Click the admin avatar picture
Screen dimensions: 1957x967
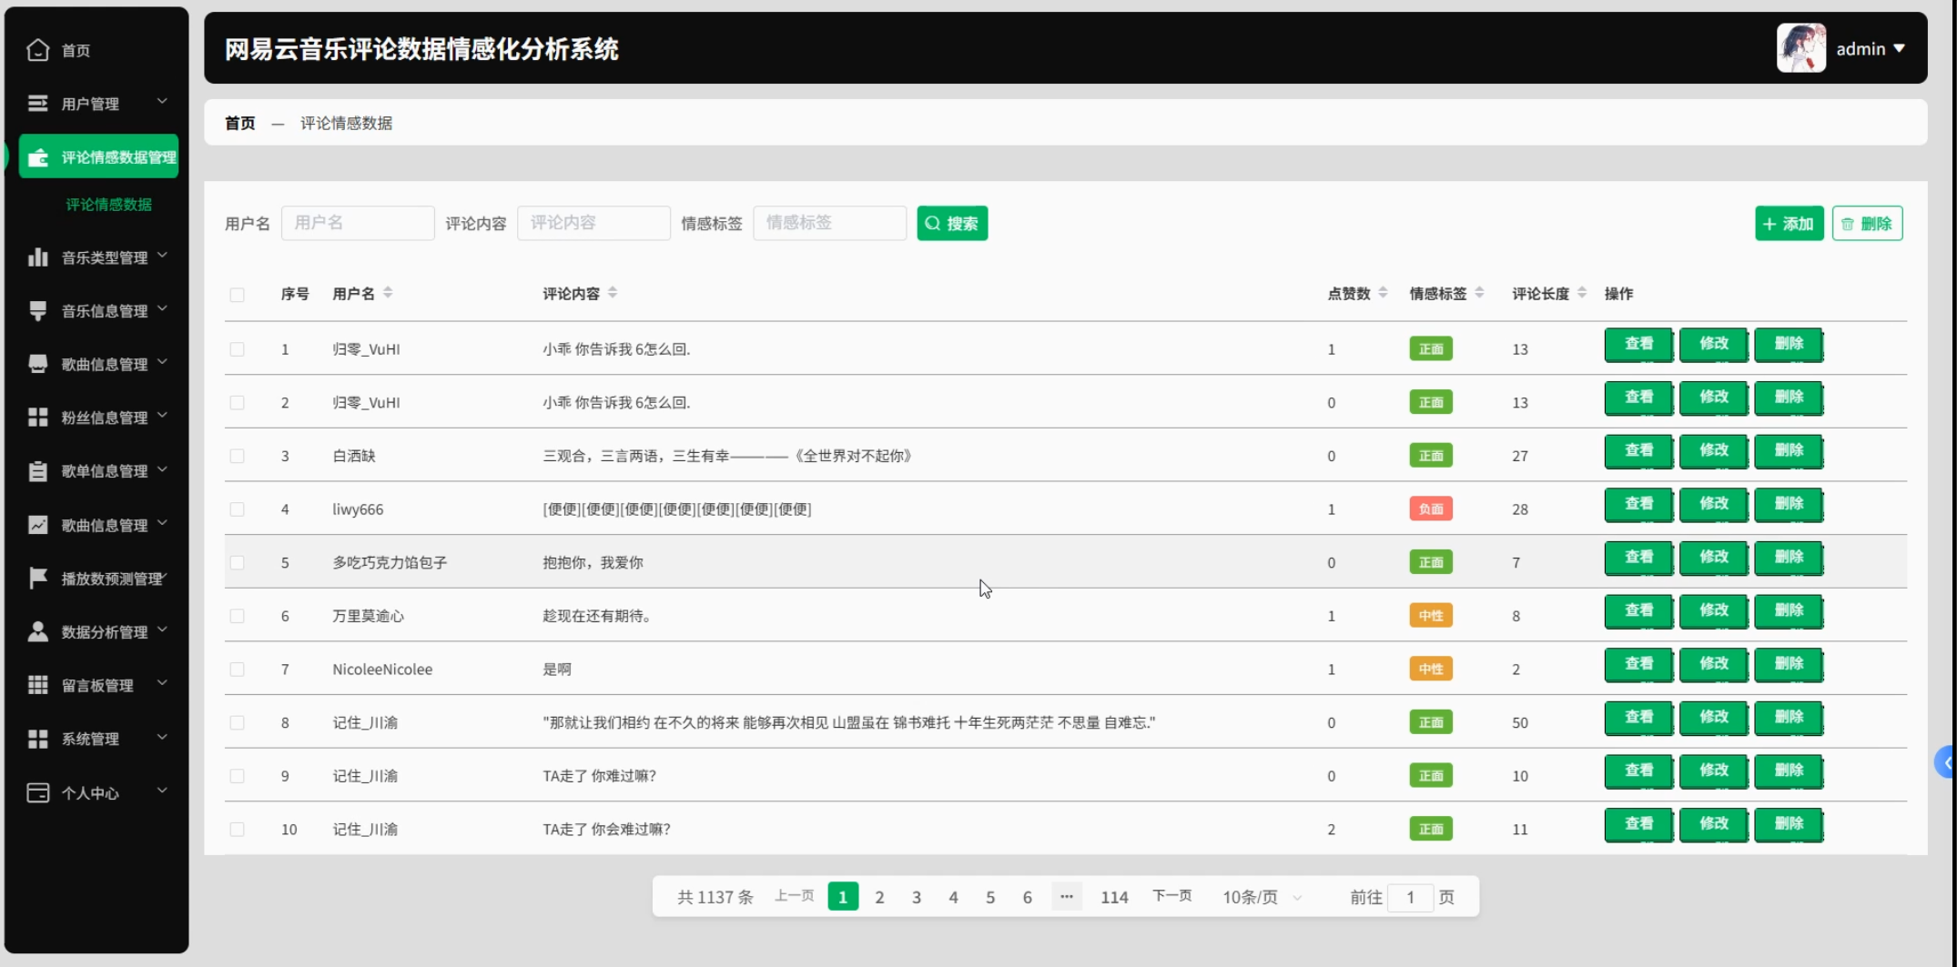coord(1800,48)
